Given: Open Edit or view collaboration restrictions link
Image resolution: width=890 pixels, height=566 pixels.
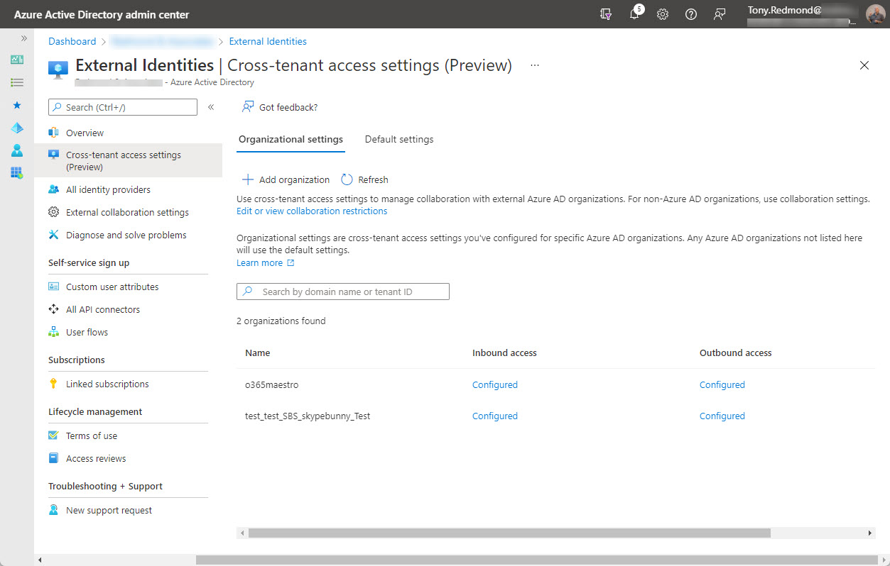Looking at the screenshot, I should pyautogui.click(x=312, y=211).
